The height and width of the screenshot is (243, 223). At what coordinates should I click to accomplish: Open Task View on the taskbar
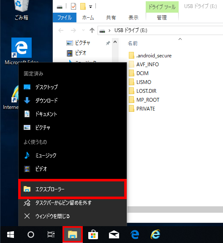coord(51,235)
